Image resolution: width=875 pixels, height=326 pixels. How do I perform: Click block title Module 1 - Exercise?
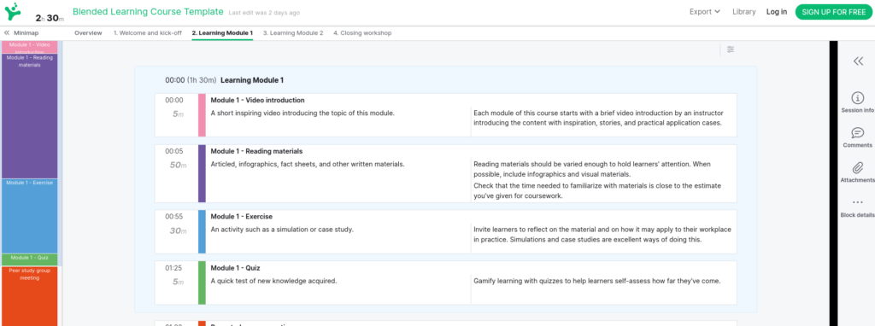click(x=241, y=216)
